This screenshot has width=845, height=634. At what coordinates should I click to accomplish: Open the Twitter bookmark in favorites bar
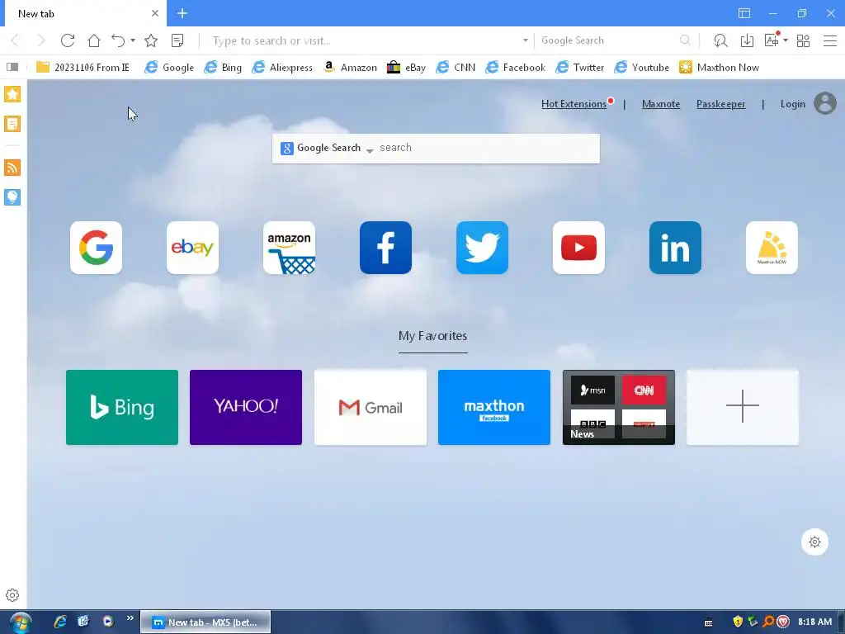point(580,67)
